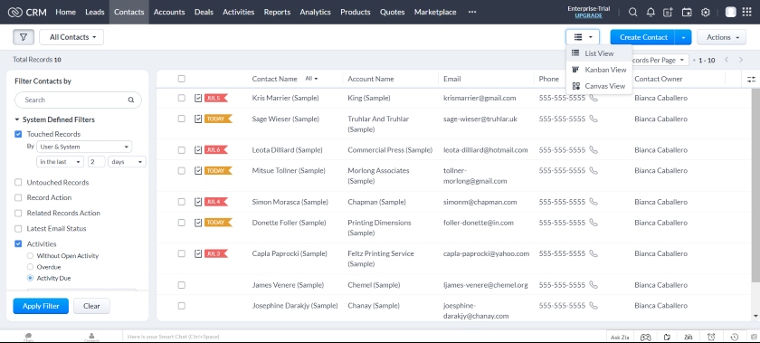
Task: Open the 'in the last' dropdown
Action: point(60,162)
